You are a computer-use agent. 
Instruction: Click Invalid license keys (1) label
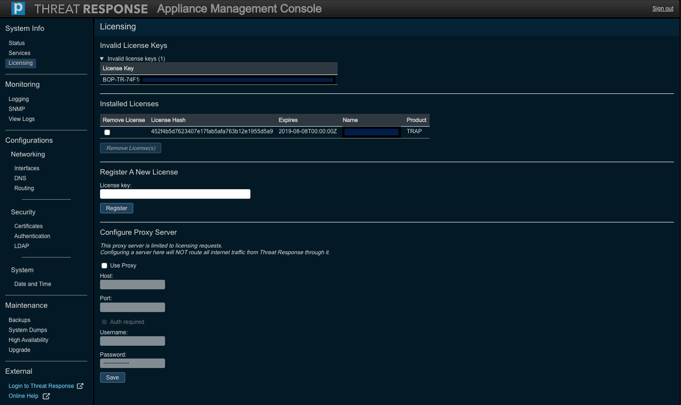136,59
